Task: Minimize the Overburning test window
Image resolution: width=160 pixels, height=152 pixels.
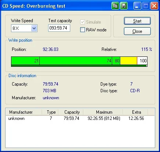Action: 137,6
